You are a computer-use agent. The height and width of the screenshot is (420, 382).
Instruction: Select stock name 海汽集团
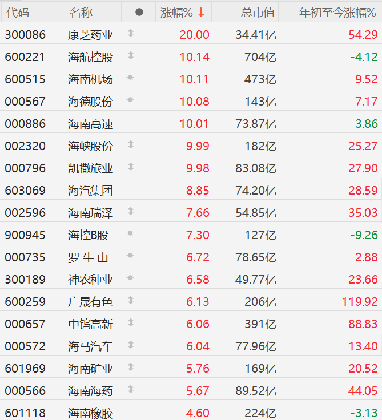[91, 191]
